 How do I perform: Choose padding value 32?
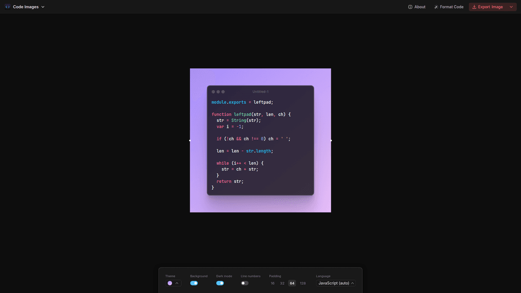coord(282,283)
